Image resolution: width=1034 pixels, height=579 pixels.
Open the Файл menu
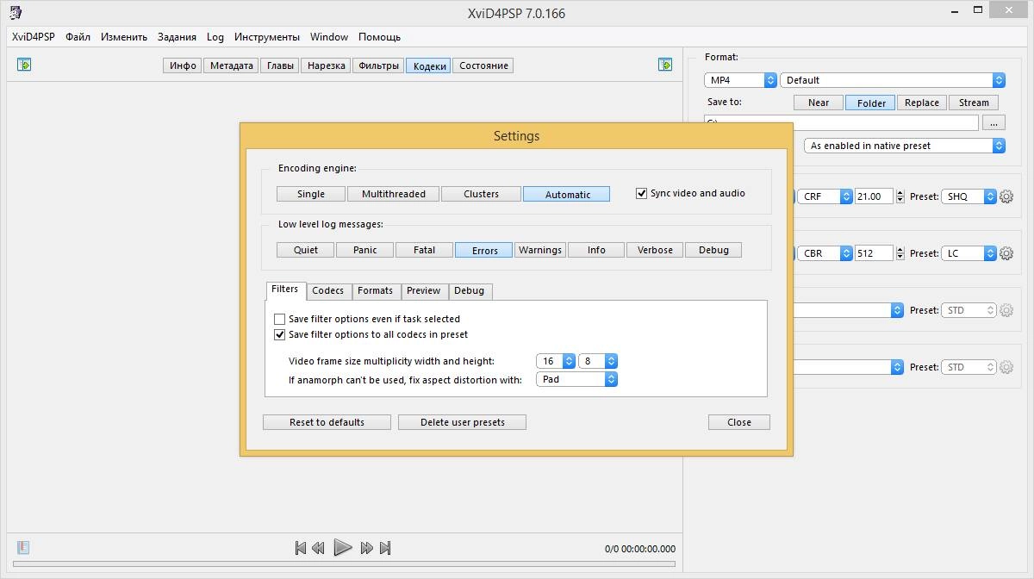78,37
